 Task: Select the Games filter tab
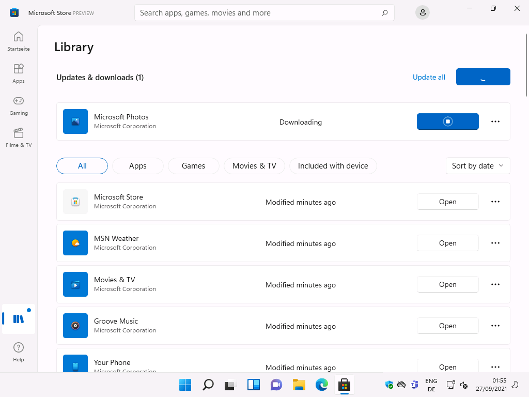(193, 166)
